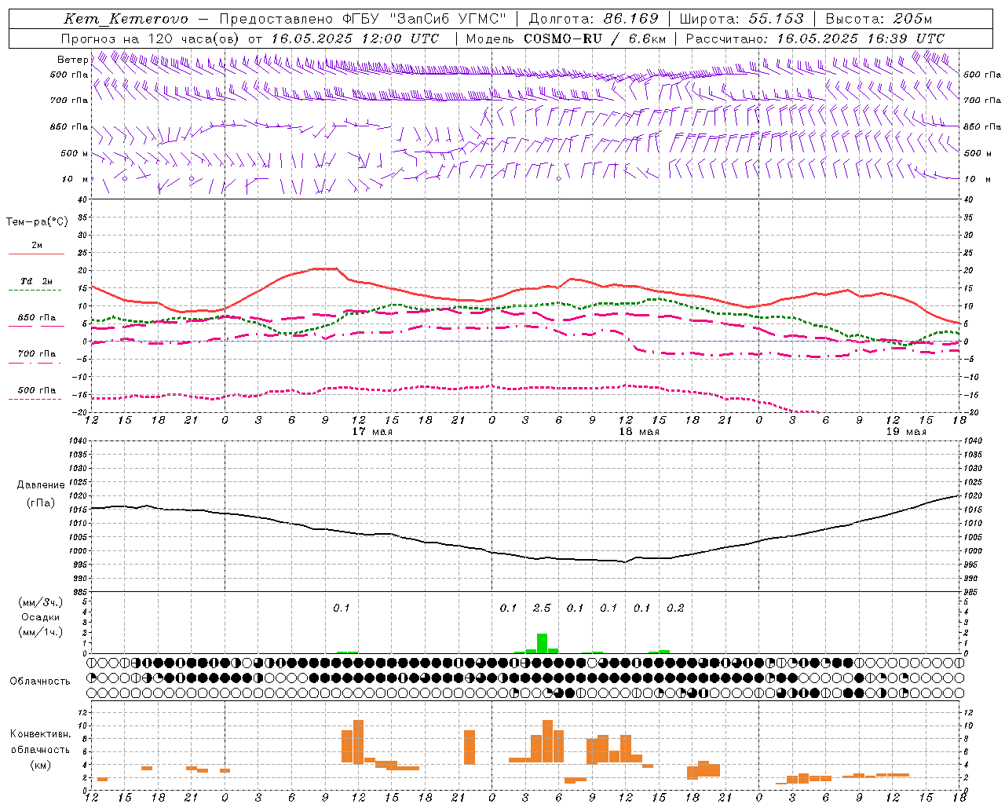1005x804 pixels.
Task: Click the Td 2м dew point legend entry
Action: click(37, 281)
